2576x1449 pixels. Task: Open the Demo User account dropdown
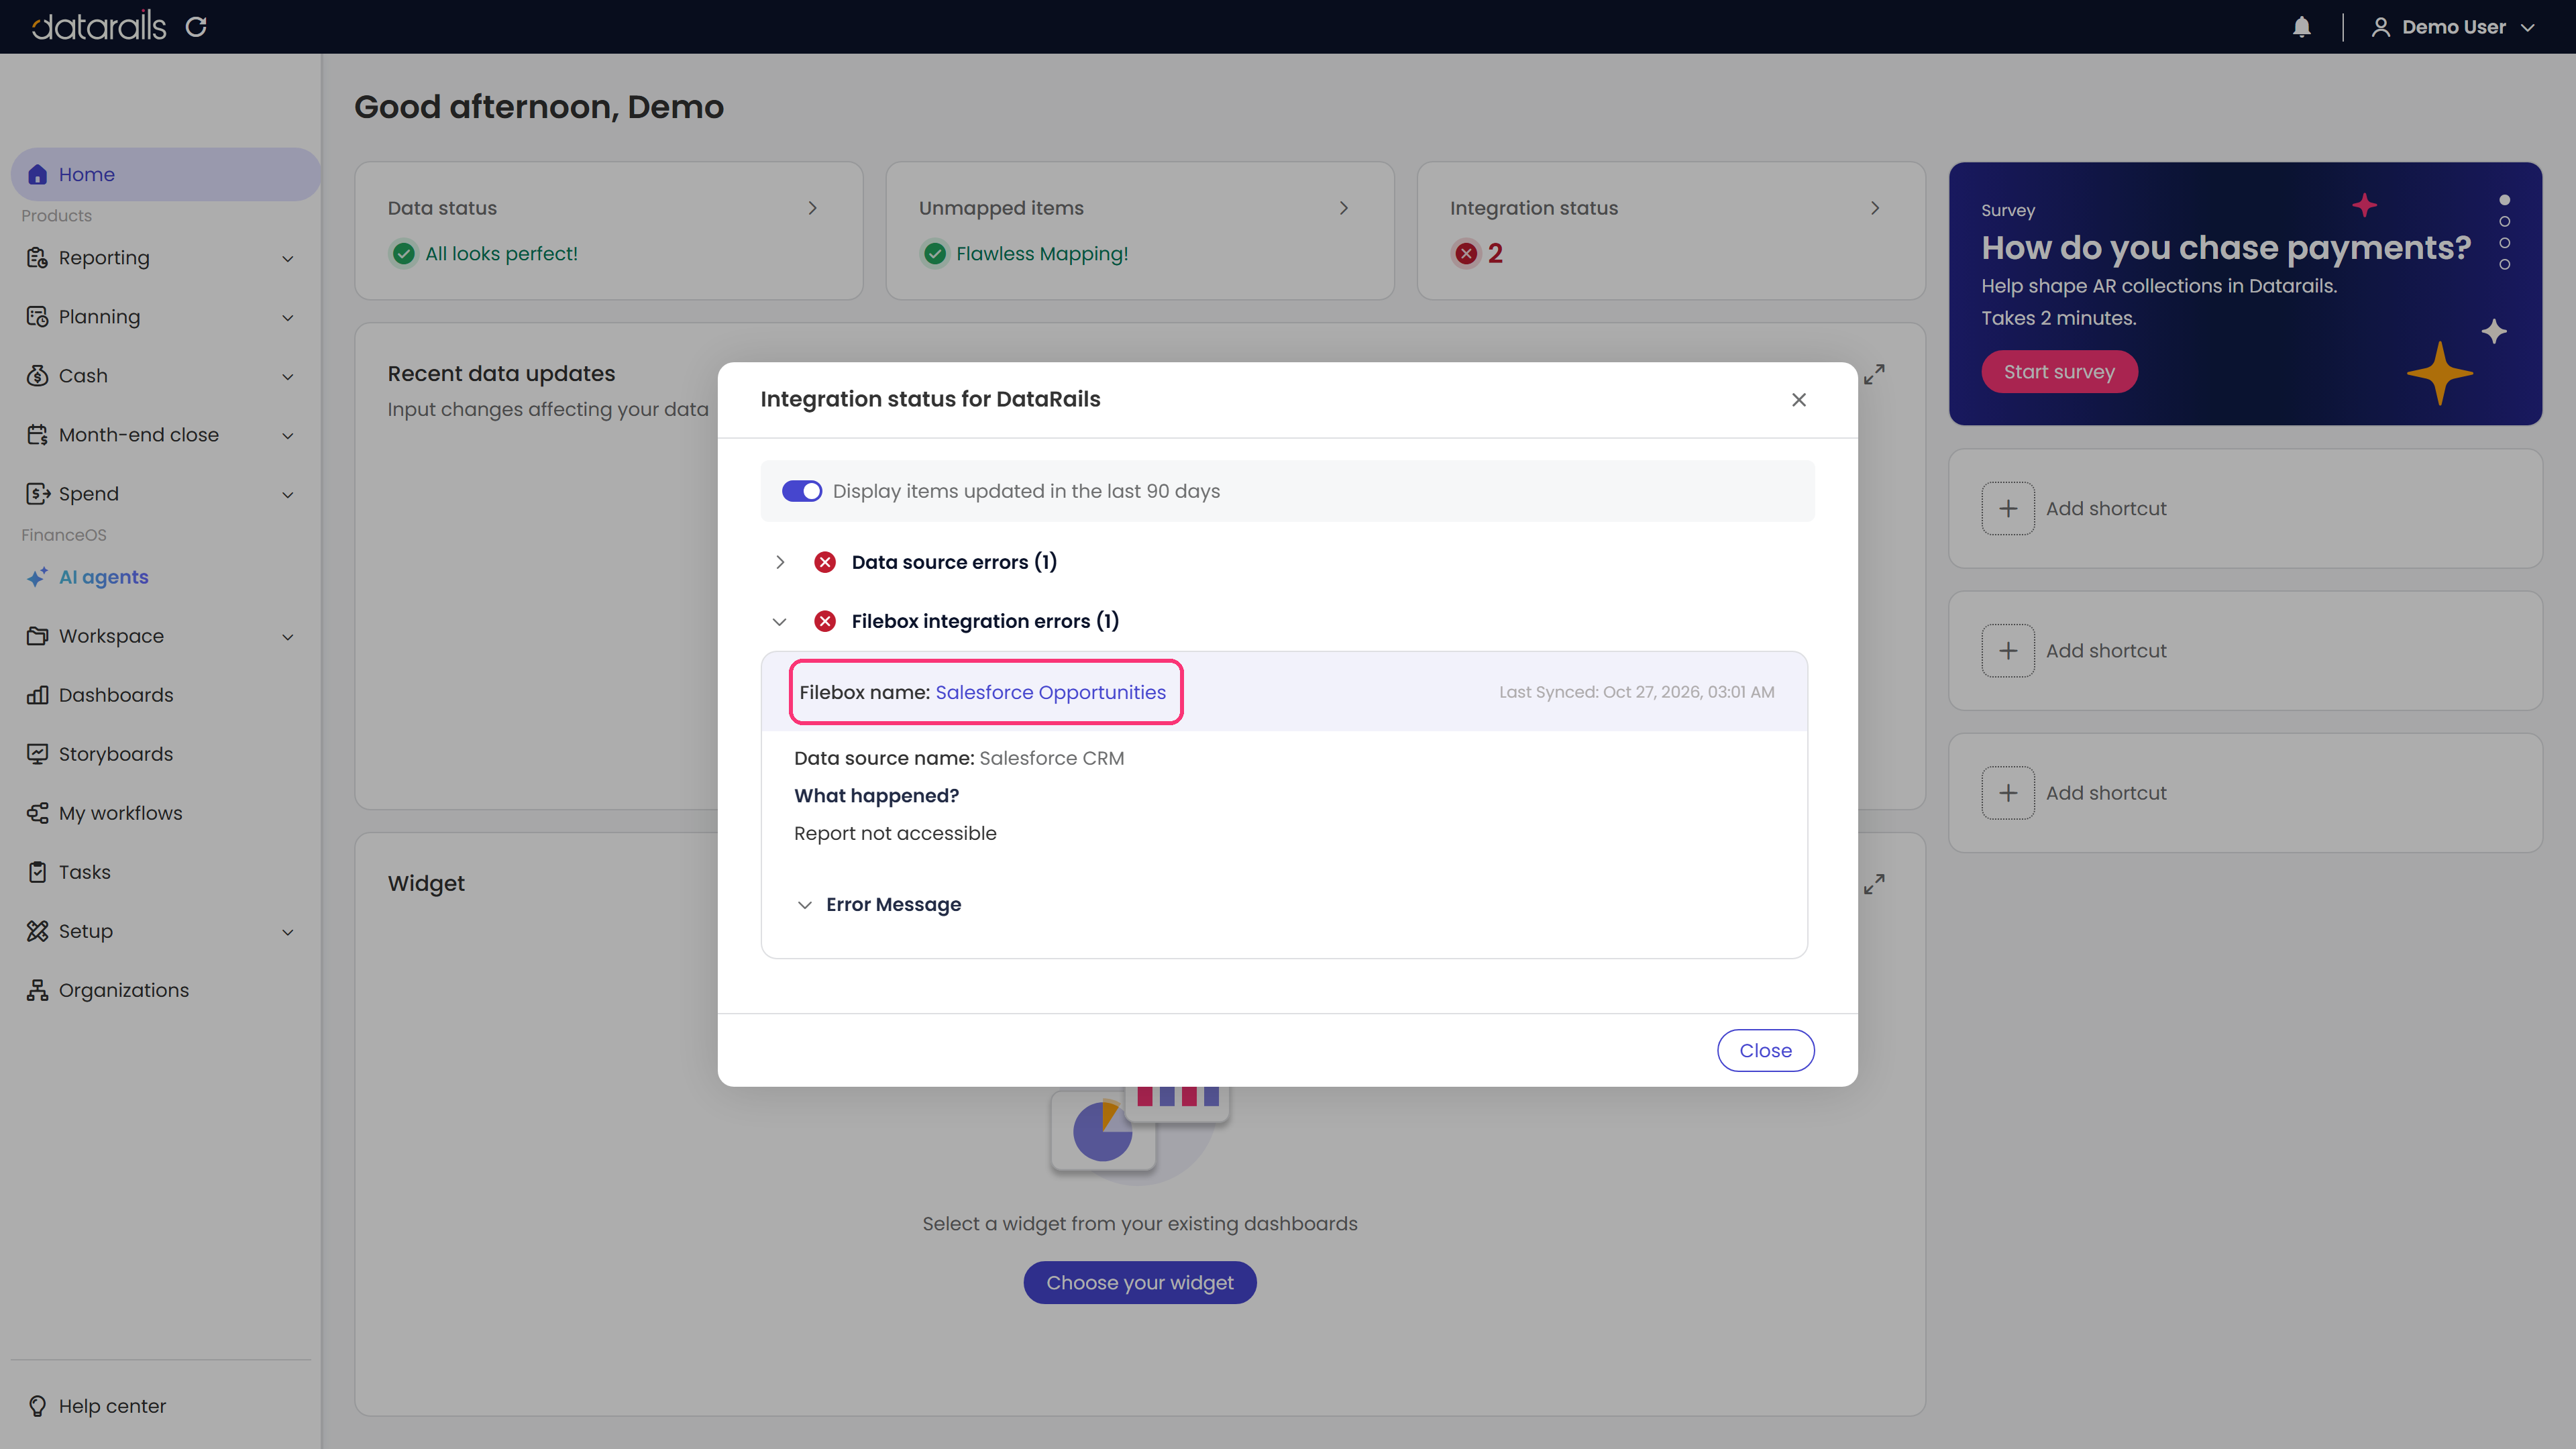coord(2453,27)
